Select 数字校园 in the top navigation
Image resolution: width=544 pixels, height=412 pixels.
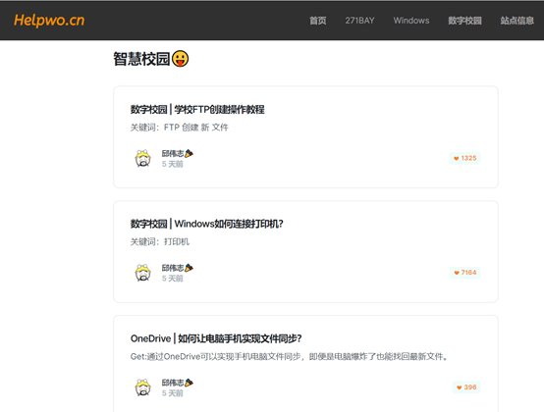coord(464,21)
